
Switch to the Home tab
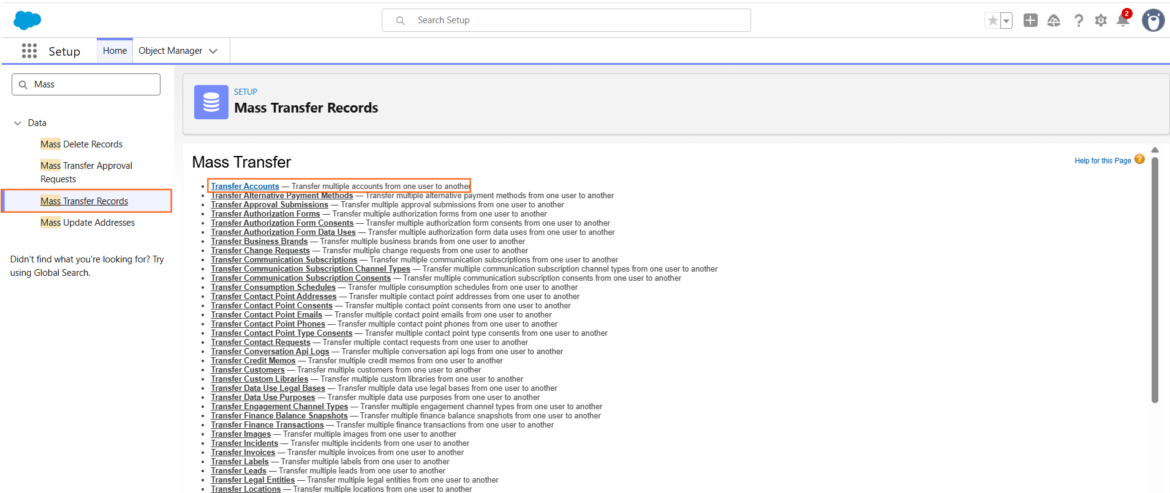tap(115, 51)
